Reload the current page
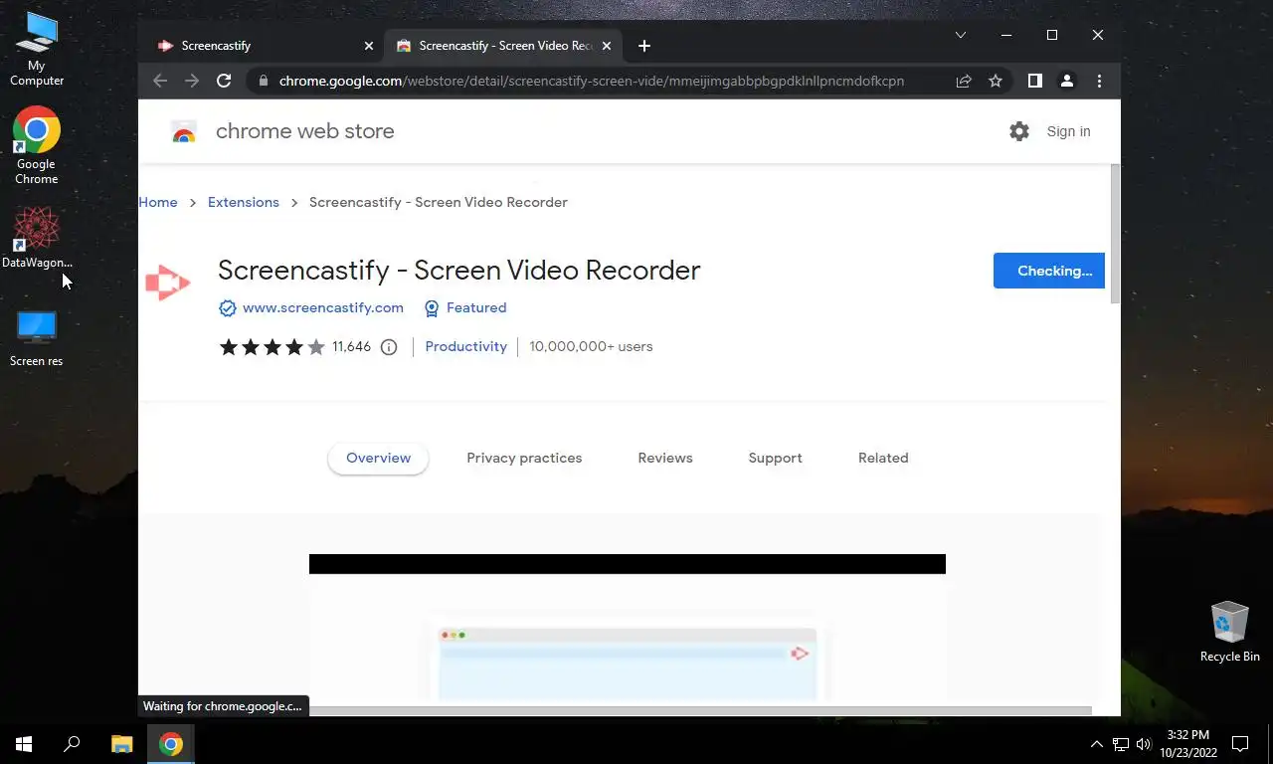This screenshot has height=764, width=1273. (224, 81)
